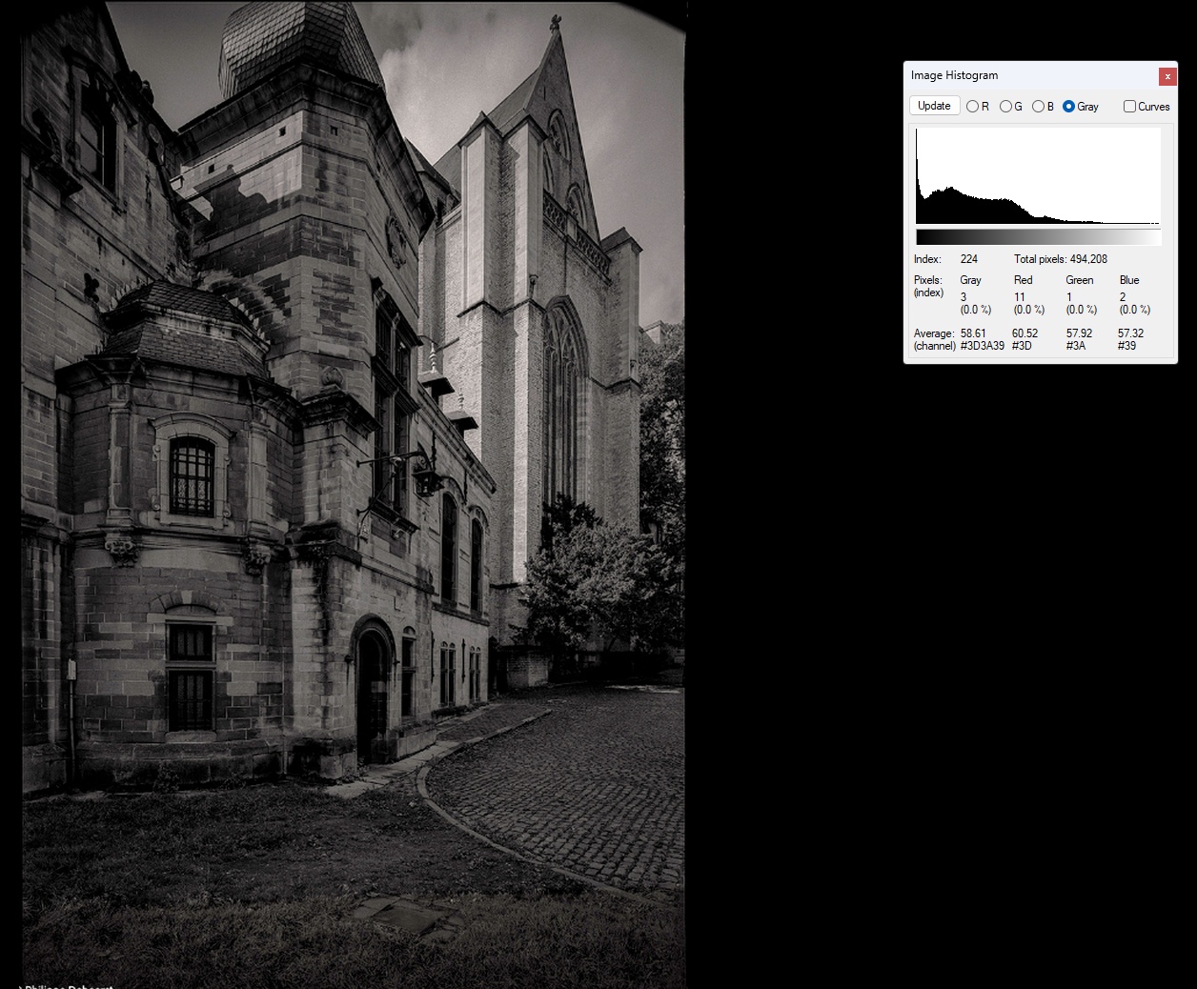This screenshot has width=1197, height=989.
Task: Select the G channel radio button
Action: pyautogui.click(x=1005, y=107)
